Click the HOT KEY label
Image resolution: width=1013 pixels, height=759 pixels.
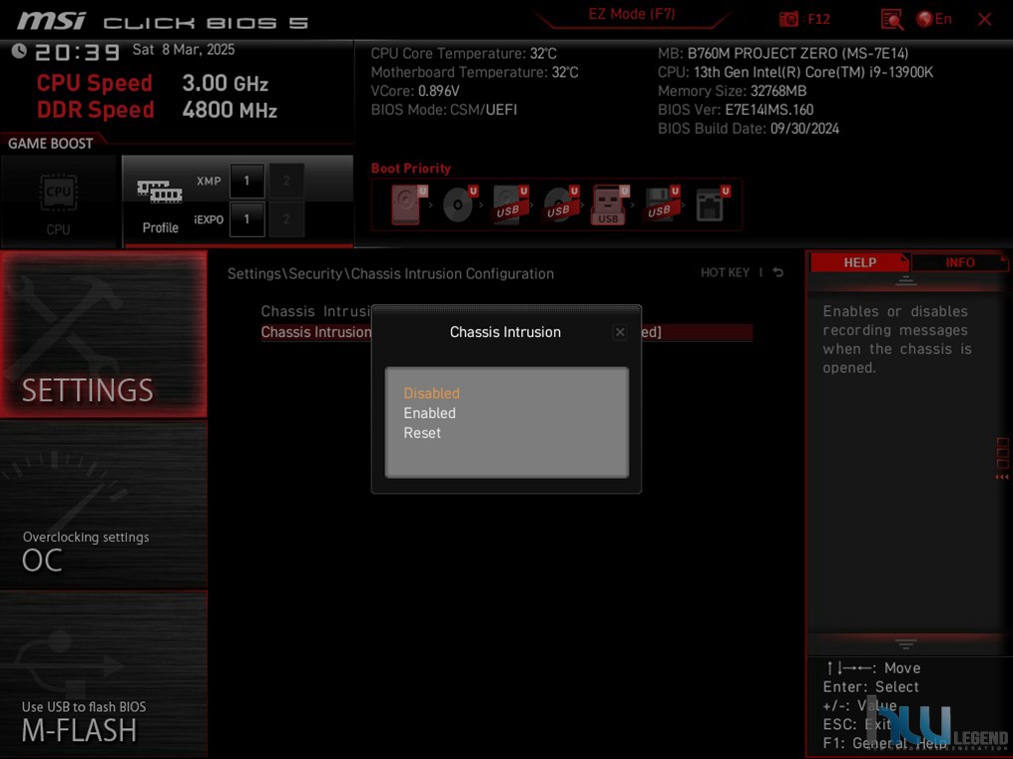(x=725, y=272)
